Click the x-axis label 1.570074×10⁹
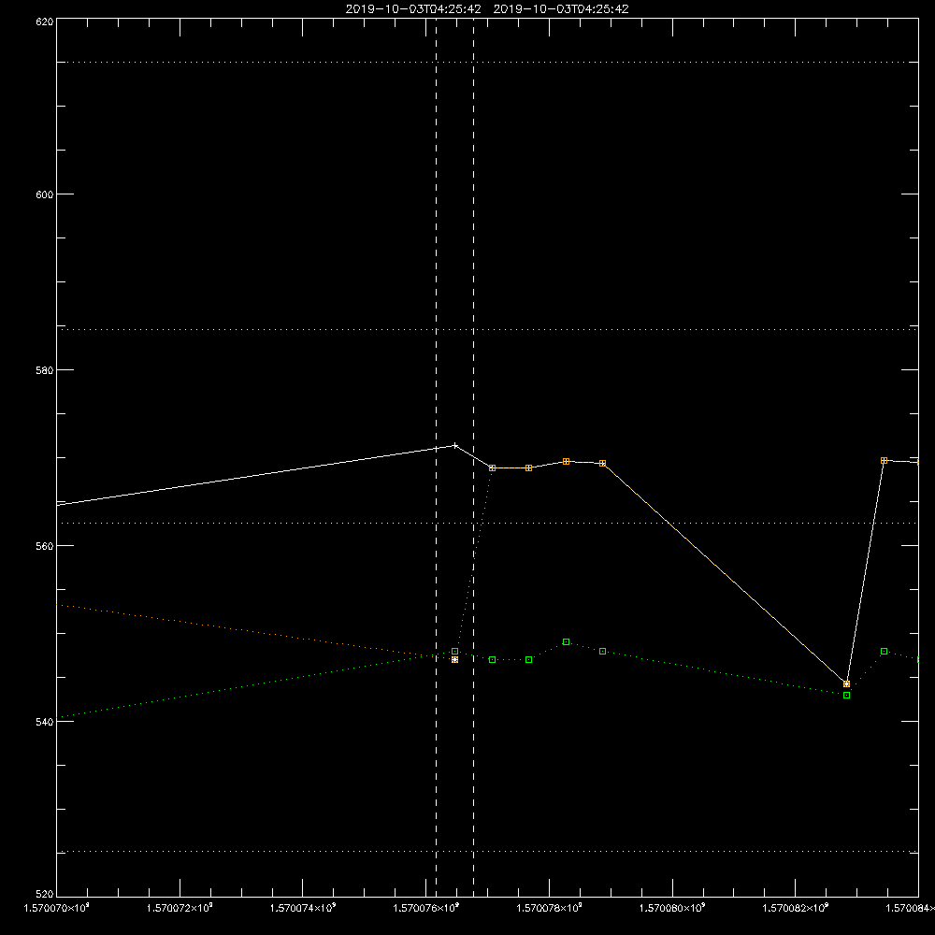Image resolution: width=935 pixels, height=935 pixels. 303,908
